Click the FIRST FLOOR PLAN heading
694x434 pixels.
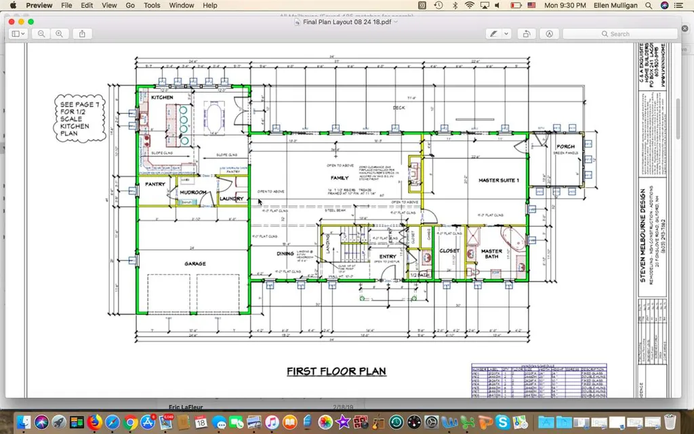(x=336, y=371)
